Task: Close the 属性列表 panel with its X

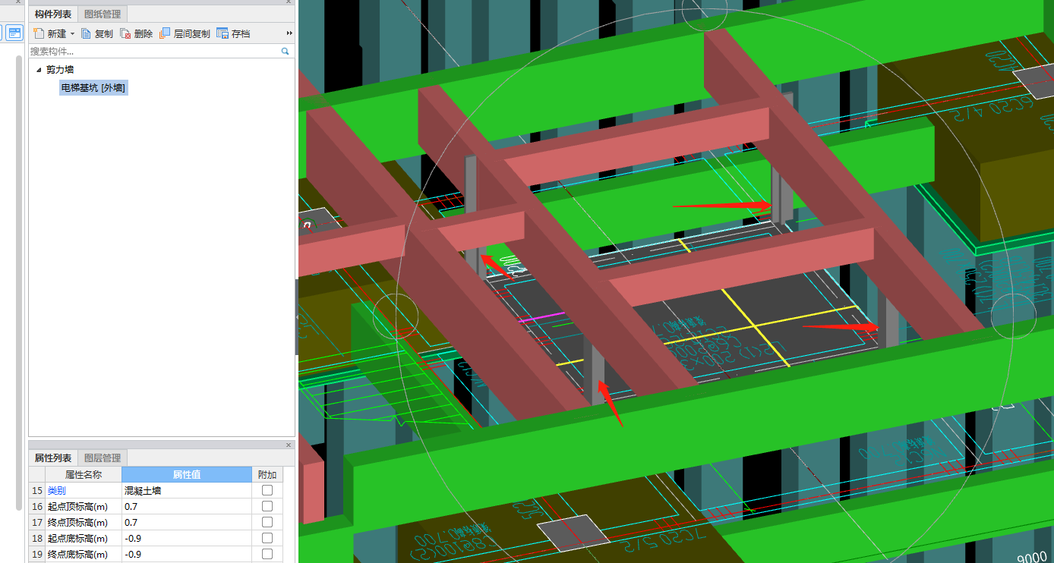Action: click(289, 445)
